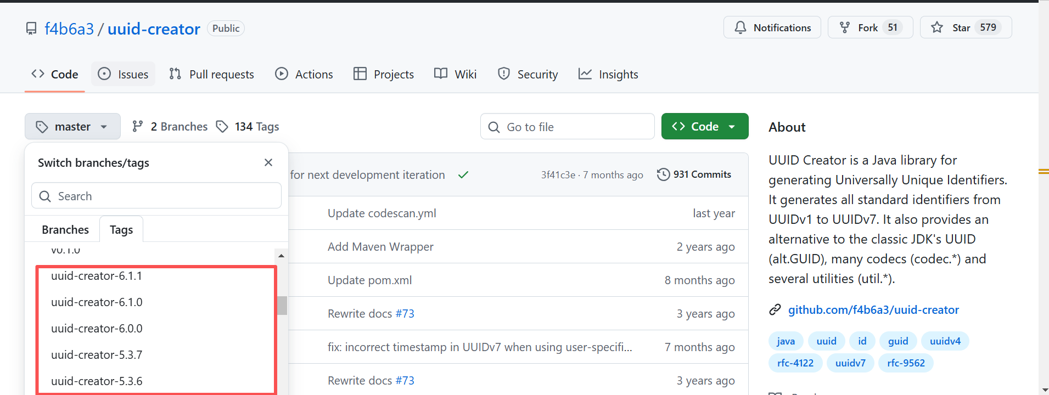Close the Switch branches/tags panel
This screenshot has height=395, width=1049.
coord(268,162)
